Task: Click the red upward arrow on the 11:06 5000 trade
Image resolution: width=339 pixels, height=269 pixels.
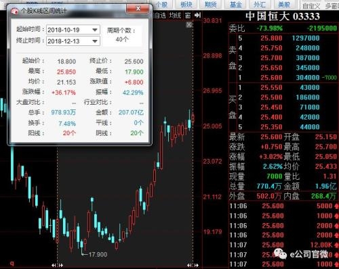Action: coord(336,206)
